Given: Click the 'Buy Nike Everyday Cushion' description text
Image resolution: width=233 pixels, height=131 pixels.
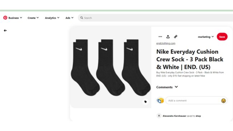Looking at the screenshot, I should tap(190, 74).
